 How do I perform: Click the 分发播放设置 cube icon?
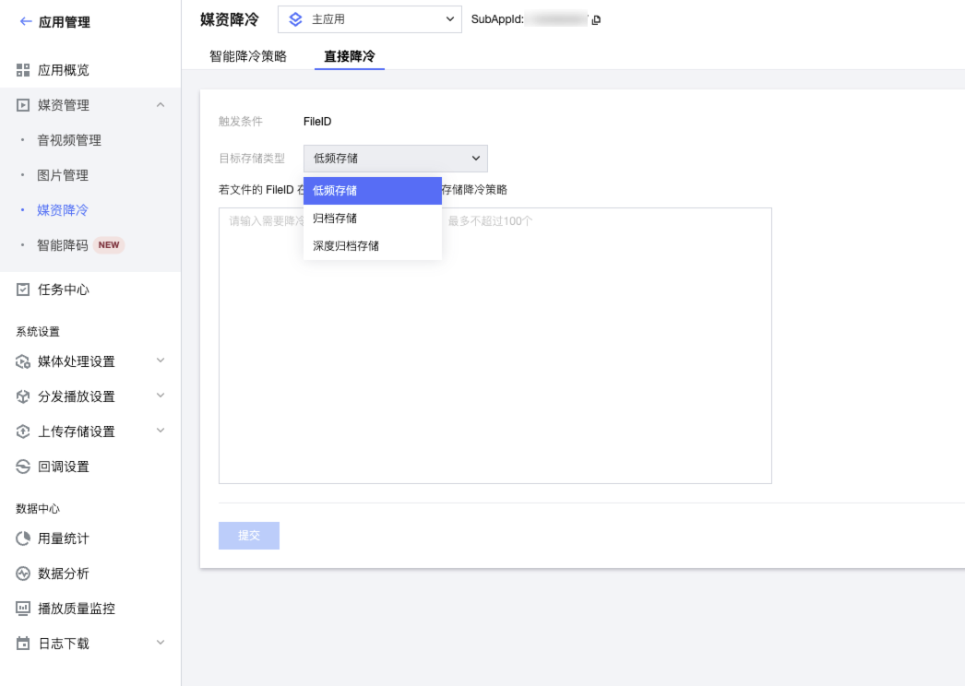pos(23,396)
